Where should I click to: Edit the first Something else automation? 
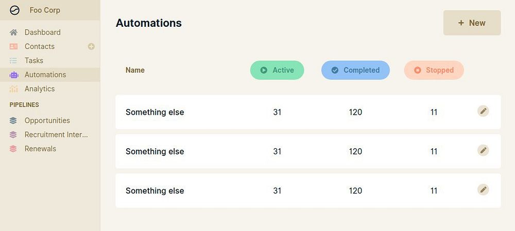(x=483, y=111)
